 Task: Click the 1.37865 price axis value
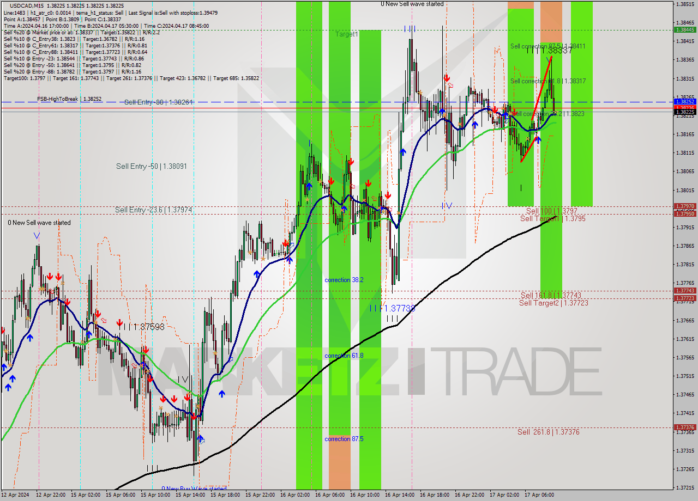685,246
